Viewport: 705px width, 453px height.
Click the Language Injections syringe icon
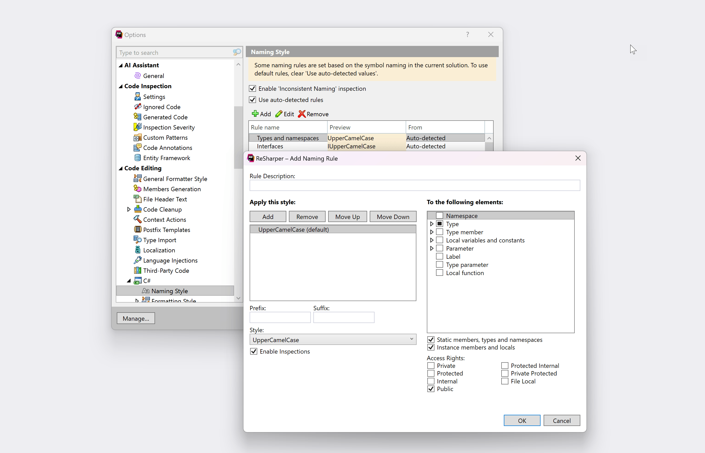click(137, 260)
